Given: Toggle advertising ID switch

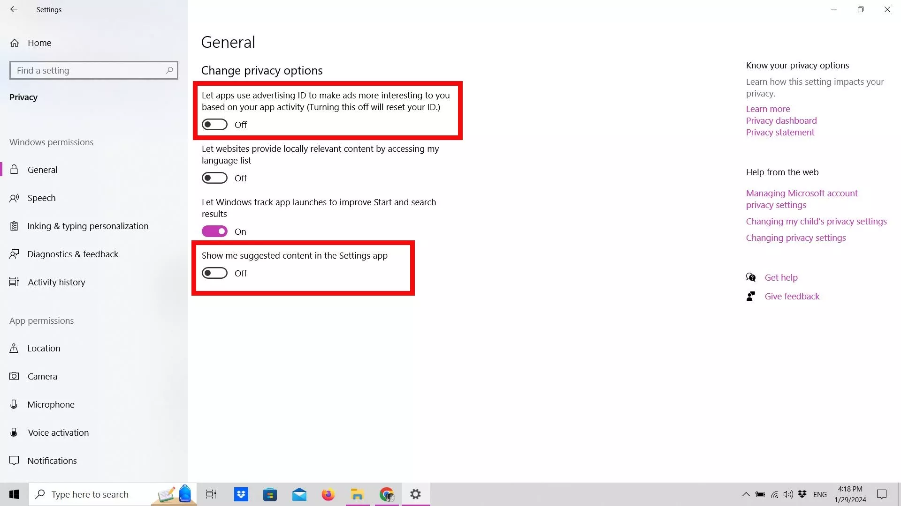Looking at the screenshot, I should click(x=214, y=125).
